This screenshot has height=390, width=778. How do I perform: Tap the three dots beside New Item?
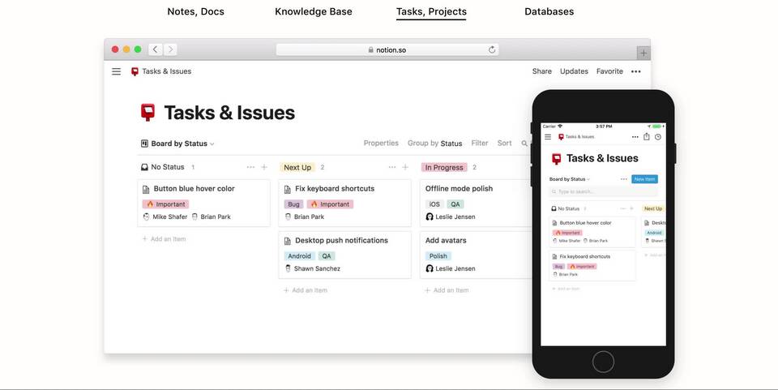[624, 179]
